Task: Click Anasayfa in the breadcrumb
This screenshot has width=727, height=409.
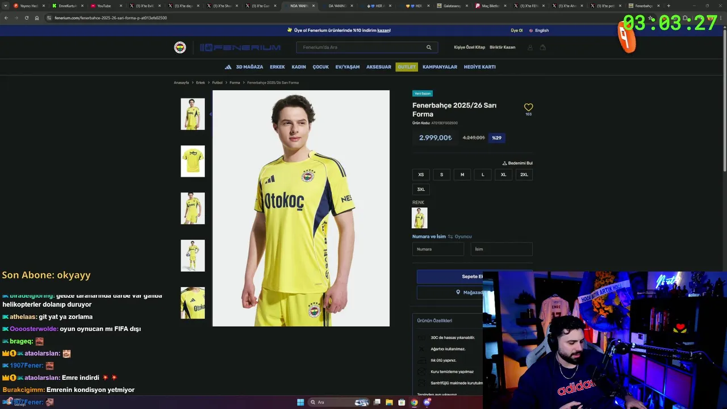Action: click(181, 82)
